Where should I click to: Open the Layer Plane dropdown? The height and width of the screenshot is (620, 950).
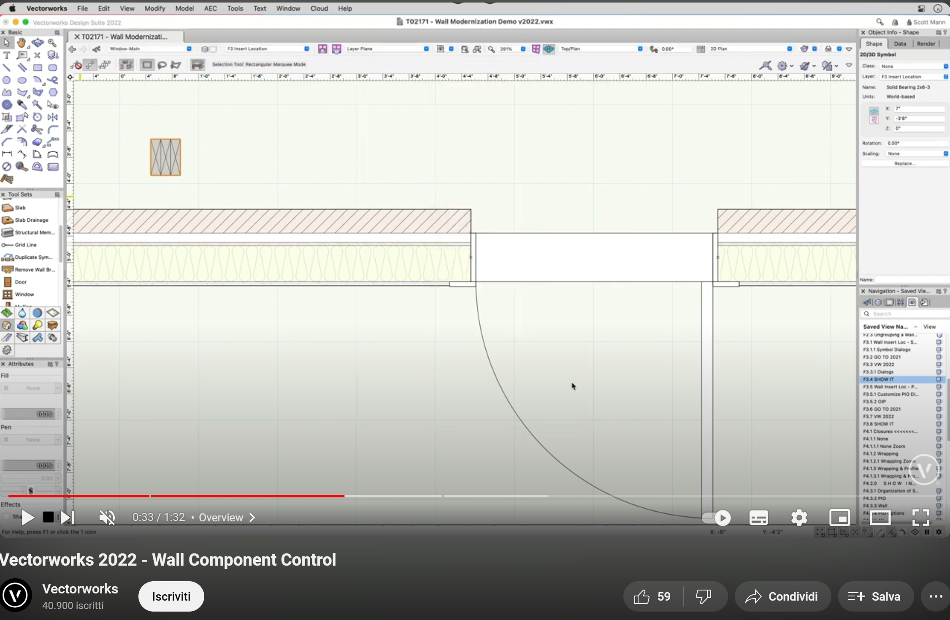pyautogui.click(x=426, y=48)
